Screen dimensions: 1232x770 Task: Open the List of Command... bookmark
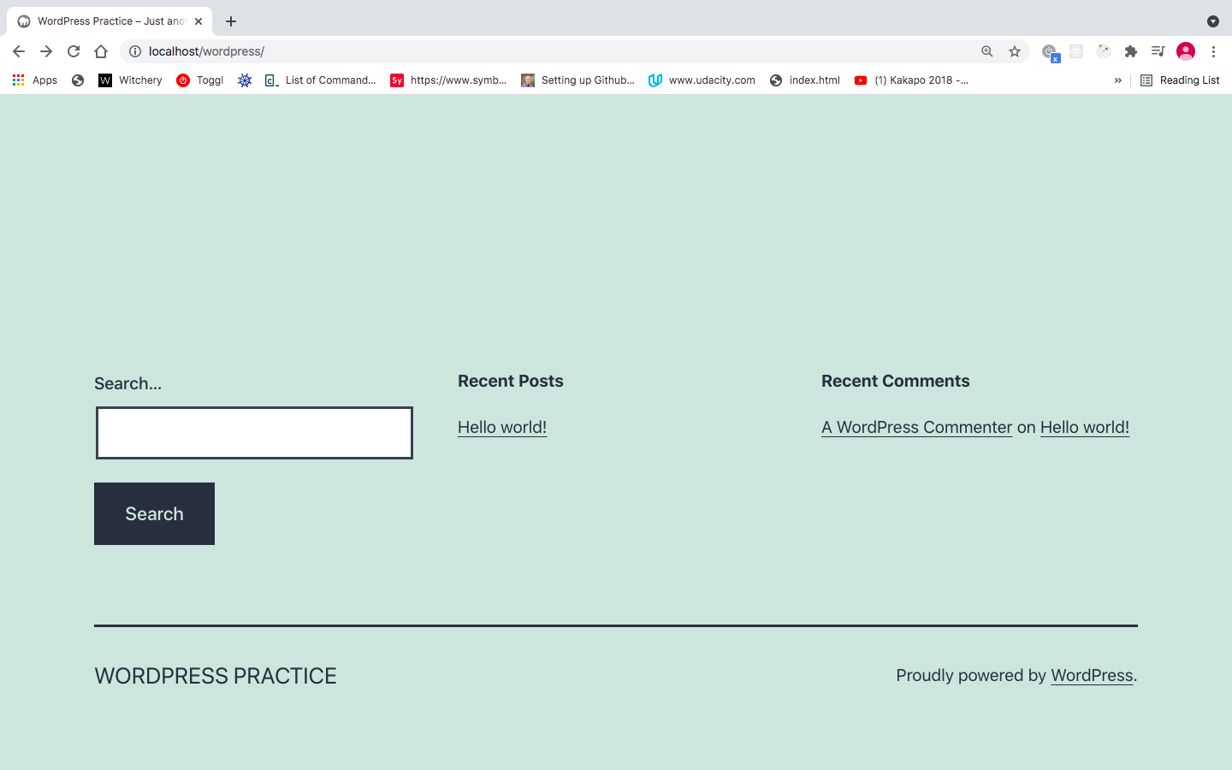[320, 80]
